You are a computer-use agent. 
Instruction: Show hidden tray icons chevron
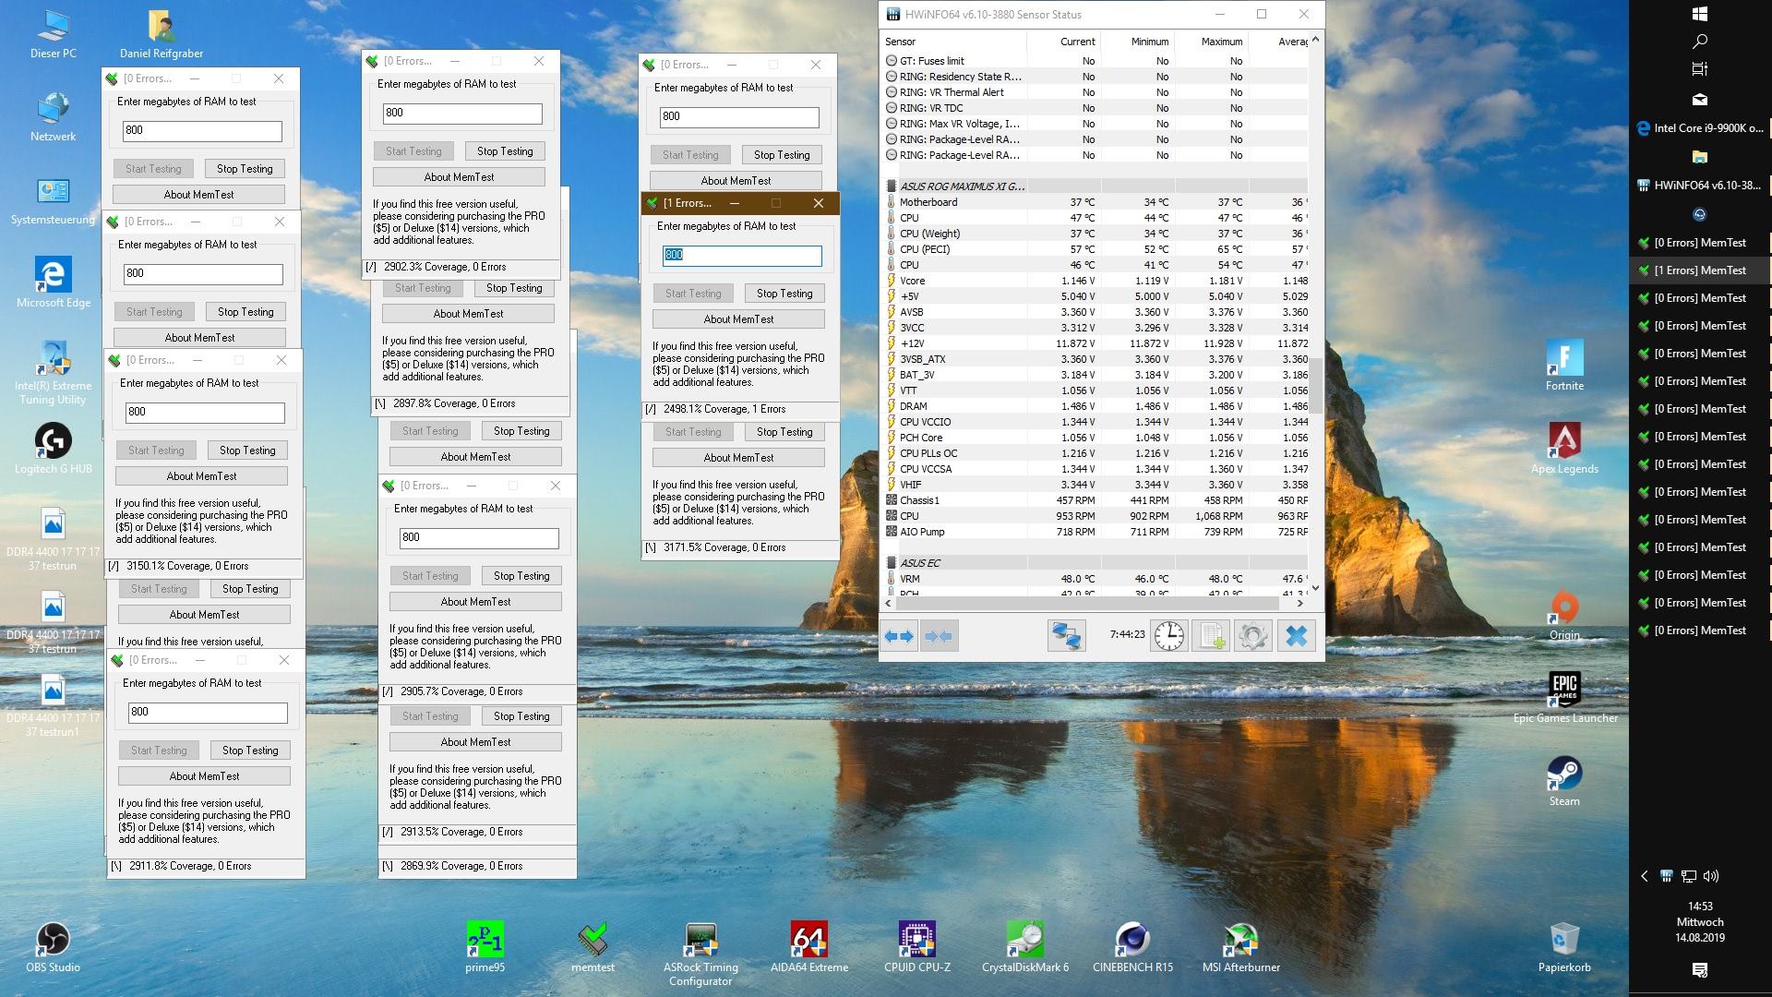click(1644, 876)
